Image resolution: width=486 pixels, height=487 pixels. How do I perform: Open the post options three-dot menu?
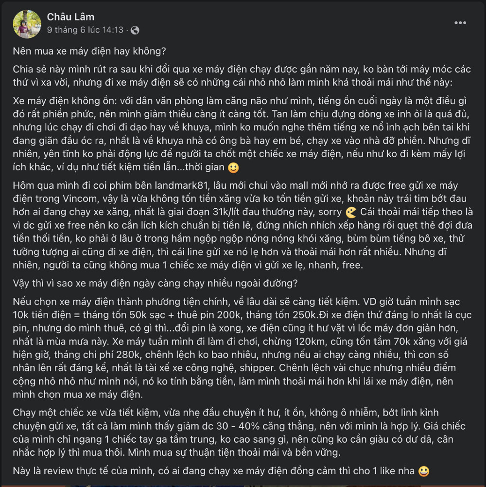tap(460, 23)
